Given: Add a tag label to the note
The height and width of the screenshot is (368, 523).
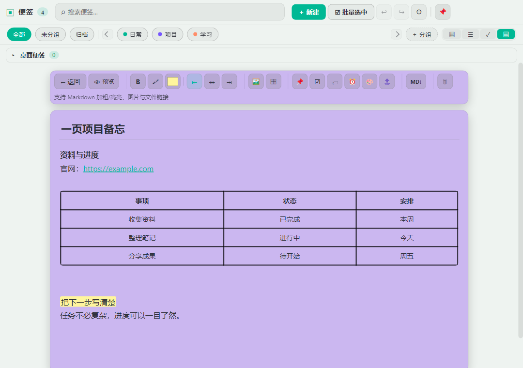Looking at the screenshot, I should click(x=335, y=82).
